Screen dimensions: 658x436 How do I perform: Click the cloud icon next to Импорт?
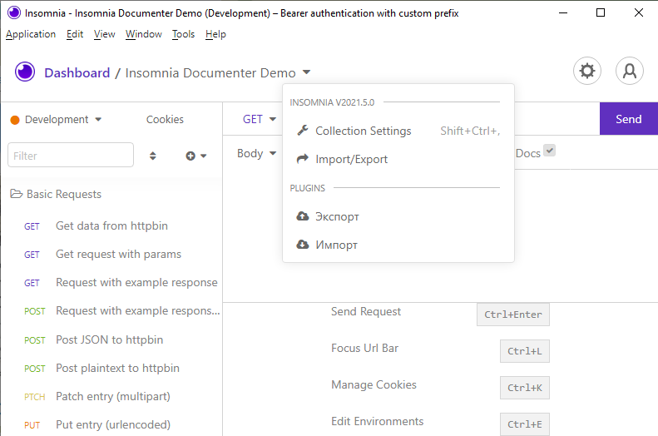pyautogui.click(x=303, y=245)
